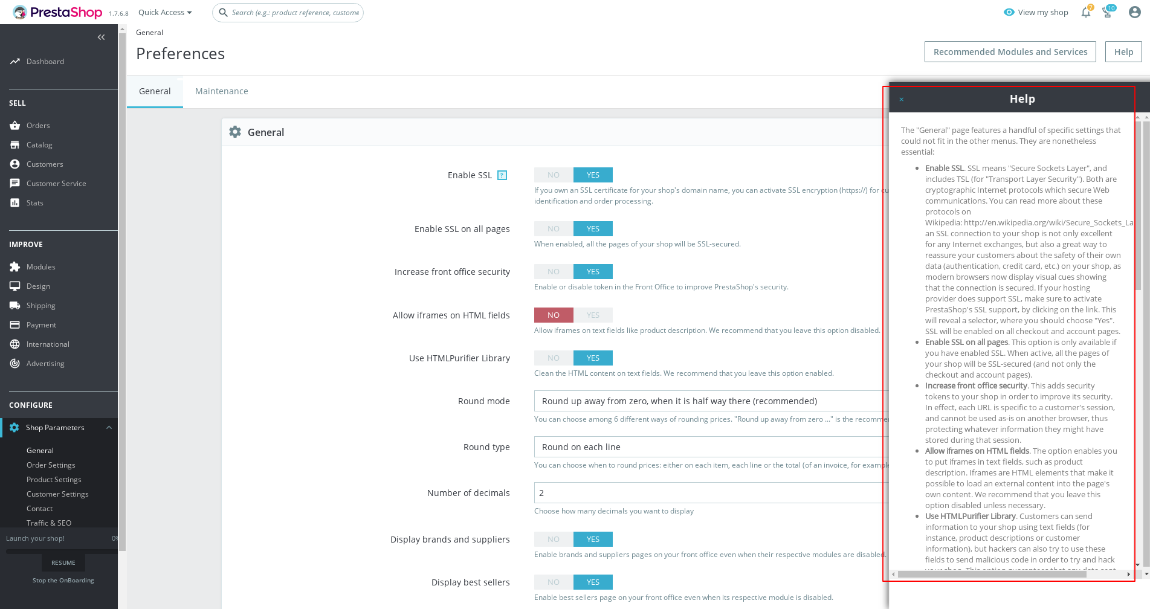Click the Launch your shop progress bar
1150x609 pixels.
point(62,551)
